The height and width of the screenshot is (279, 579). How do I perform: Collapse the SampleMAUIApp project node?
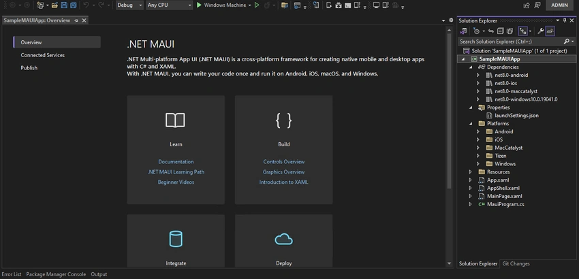(463, 59)
